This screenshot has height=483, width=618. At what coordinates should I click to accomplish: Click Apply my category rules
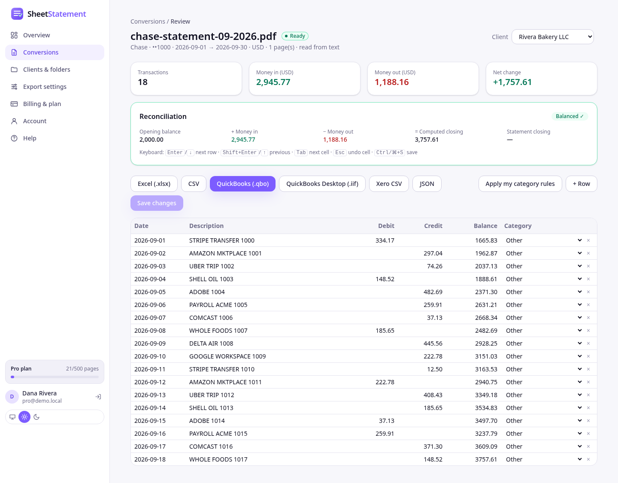(520, 184)
